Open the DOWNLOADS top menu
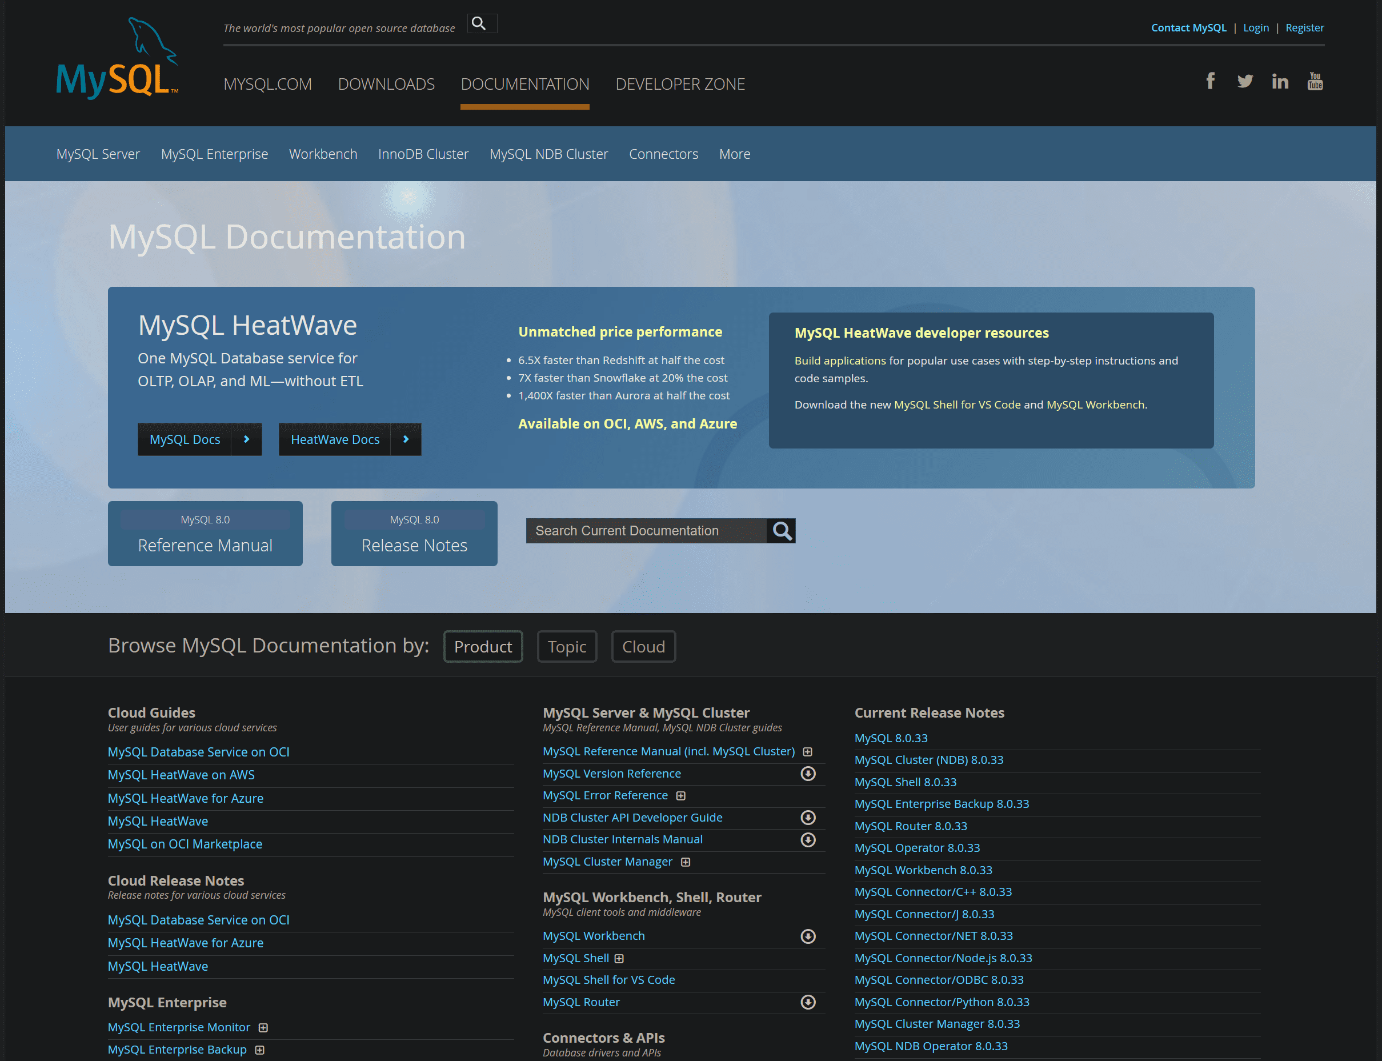The height and width of the screenshot is (1061, 1382). (386, 84)
